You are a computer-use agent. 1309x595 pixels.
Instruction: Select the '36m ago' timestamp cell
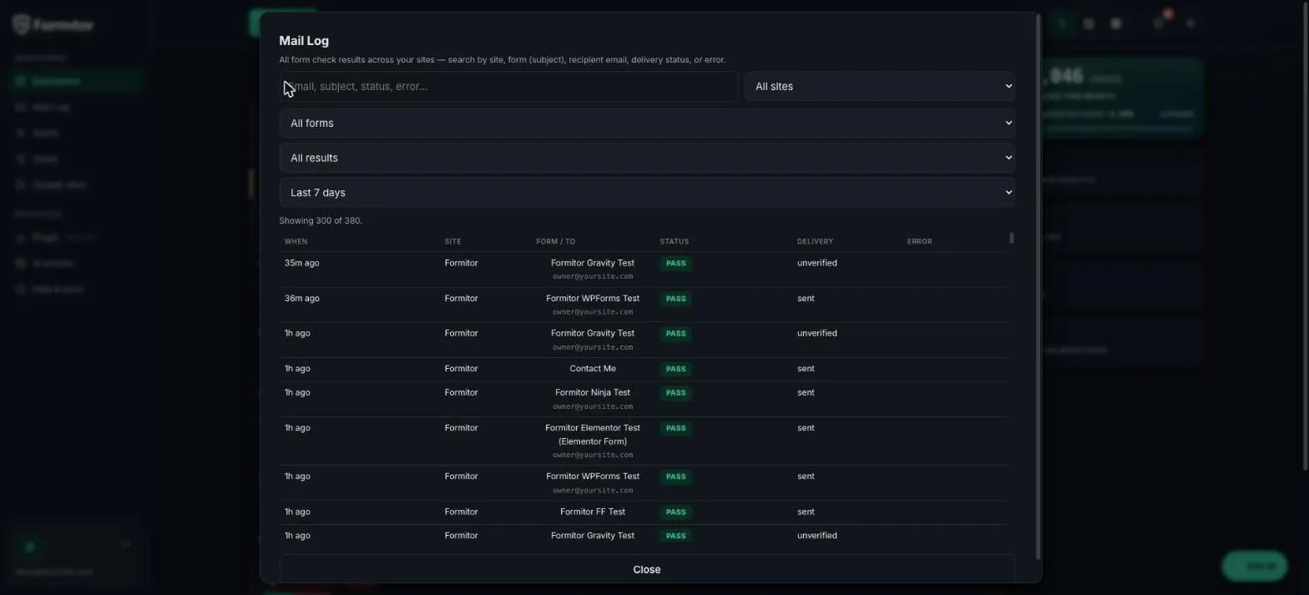coord(301,299)
